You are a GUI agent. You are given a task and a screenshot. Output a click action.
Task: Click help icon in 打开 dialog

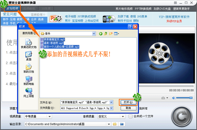(130, 27)
